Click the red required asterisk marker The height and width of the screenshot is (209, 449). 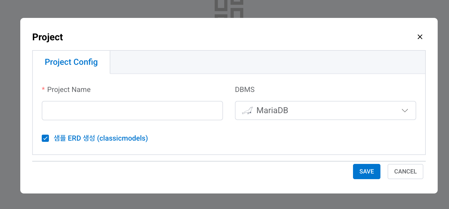pyautogui.click(x=44, y=90)
